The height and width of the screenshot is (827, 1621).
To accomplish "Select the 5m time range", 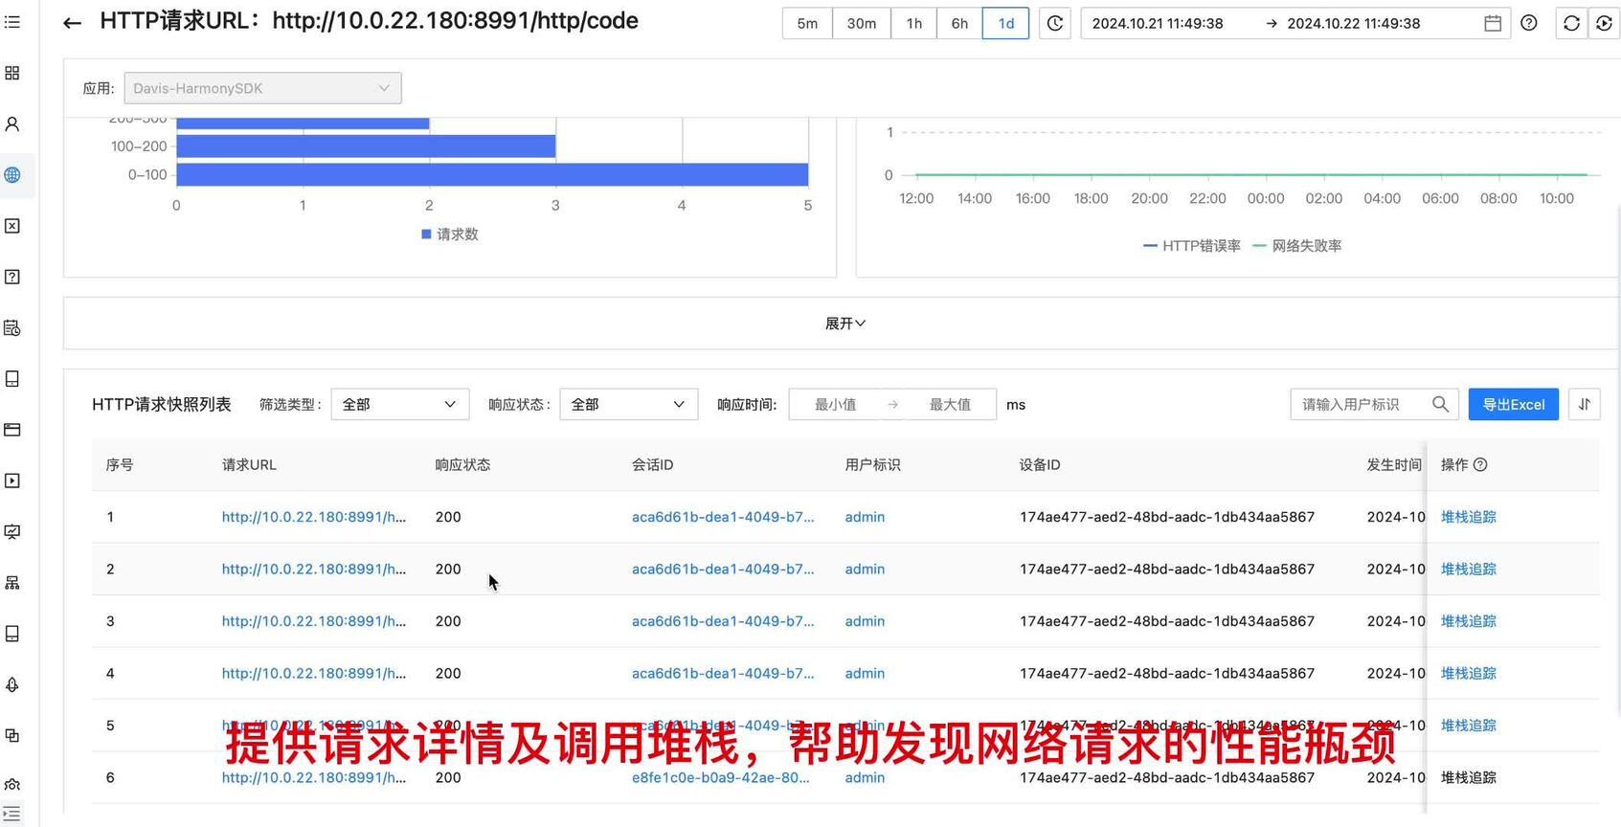I will point(807,23).
